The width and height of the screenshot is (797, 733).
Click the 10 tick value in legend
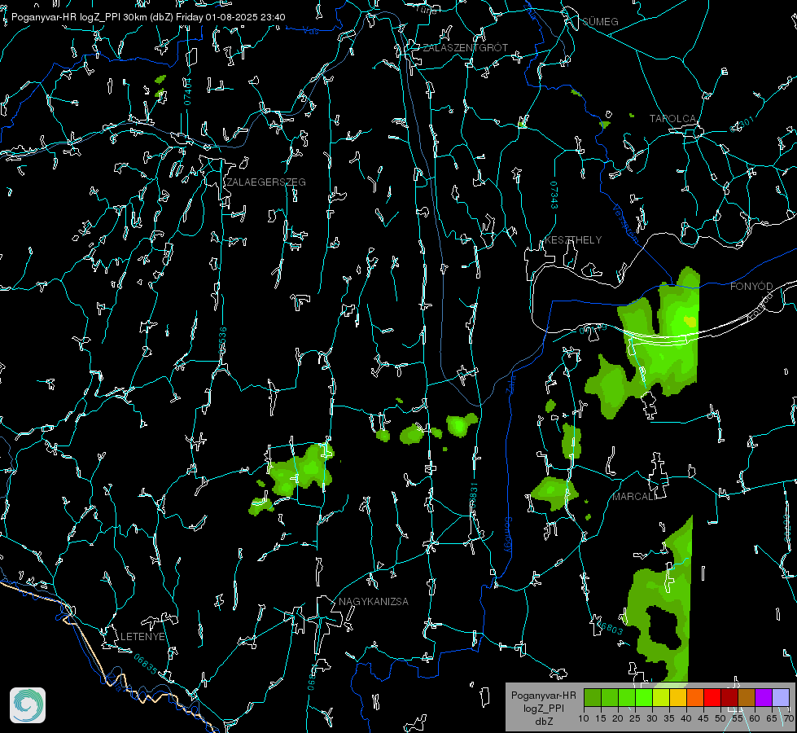[584, 718]
